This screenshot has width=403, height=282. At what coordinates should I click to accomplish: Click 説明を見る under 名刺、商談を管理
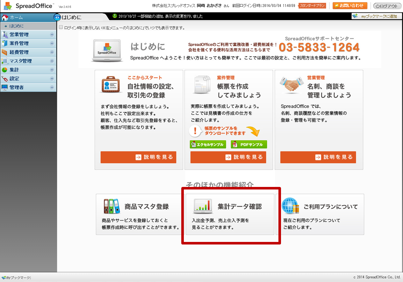[x=318, y=157]
